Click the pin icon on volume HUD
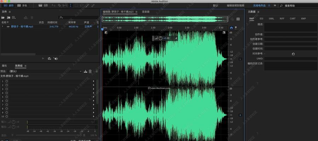 [176, 38]
